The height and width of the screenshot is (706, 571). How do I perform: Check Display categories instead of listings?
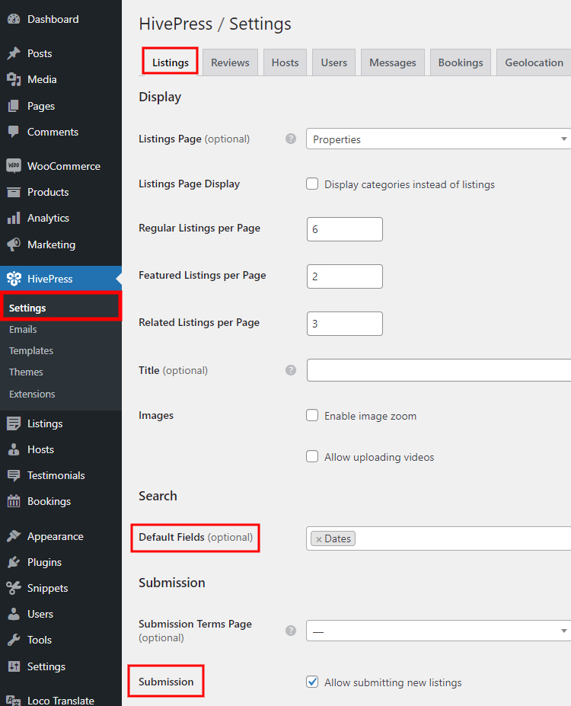click(x=312, y=184)
